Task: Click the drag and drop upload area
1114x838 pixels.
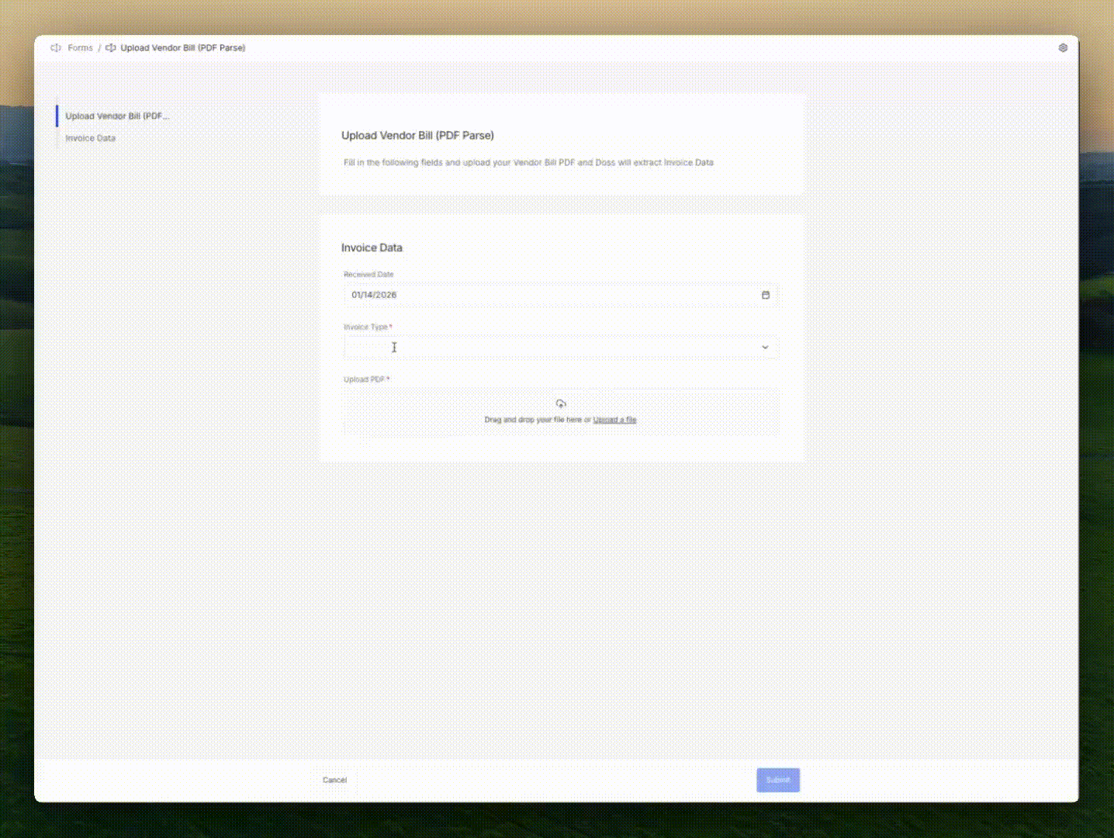Action: point(561,412)
